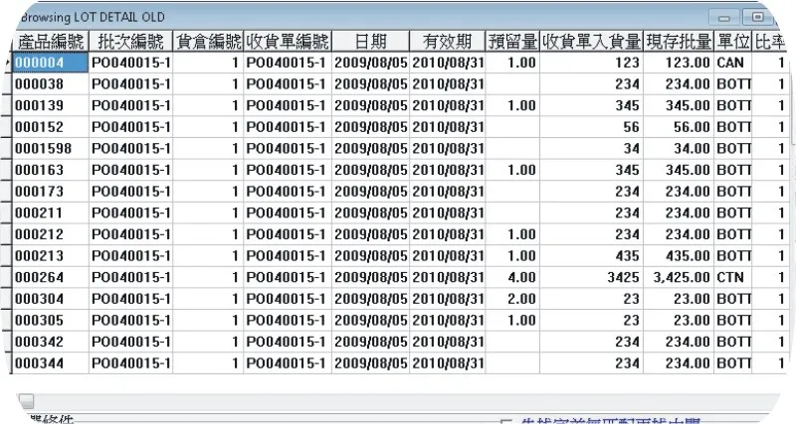Select product number cell 000264

pyautogui.click(x=50, y=278)
